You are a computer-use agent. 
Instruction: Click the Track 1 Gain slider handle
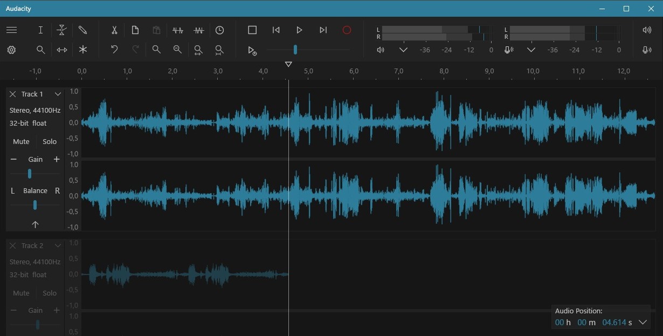(x=30, y=173)
